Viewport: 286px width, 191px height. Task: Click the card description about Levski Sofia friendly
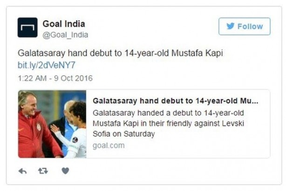(175, 124)
